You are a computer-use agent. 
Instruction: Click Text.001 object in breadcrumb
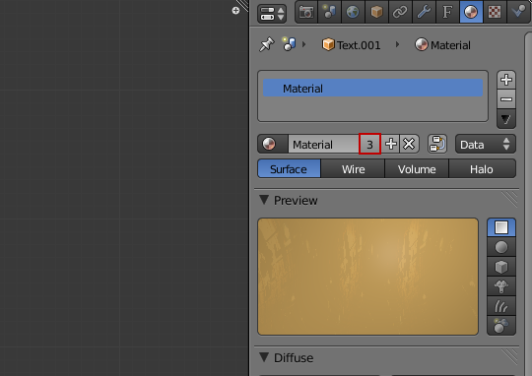click(351, 44)
